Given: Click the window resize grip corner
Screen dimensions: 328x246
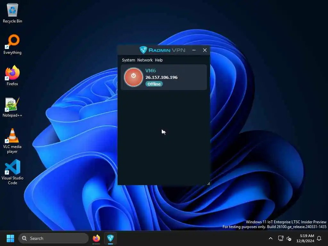Looking at the screenshot, I should [208, 184].
